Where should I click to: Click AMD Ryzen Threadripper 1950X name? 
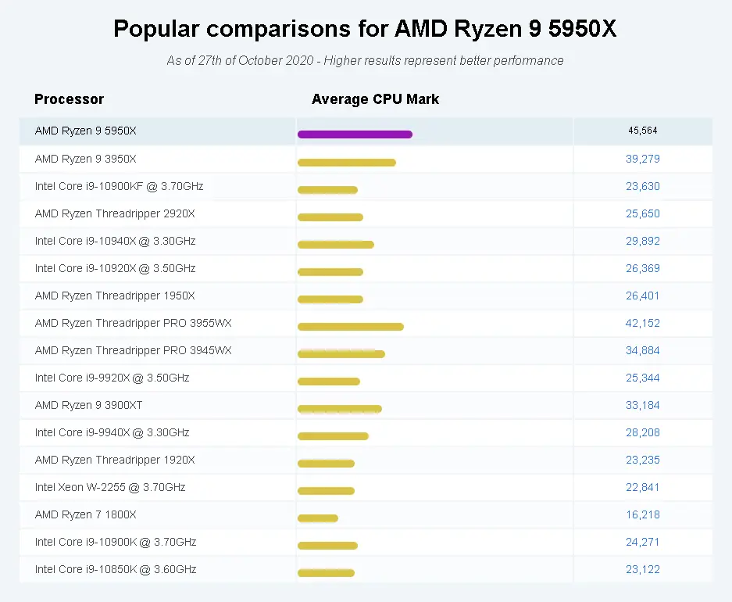(x=115, y=296)
